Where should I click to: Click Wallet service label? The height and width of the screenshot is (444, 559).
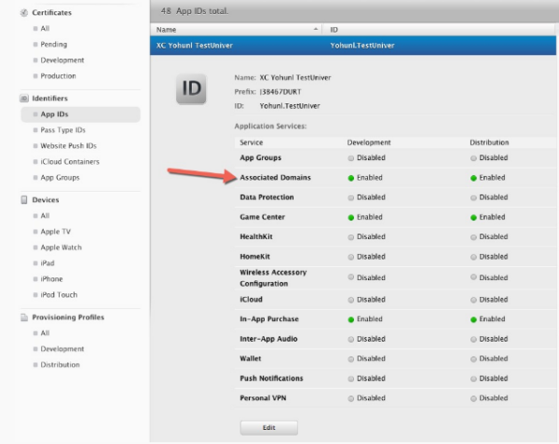251,358
